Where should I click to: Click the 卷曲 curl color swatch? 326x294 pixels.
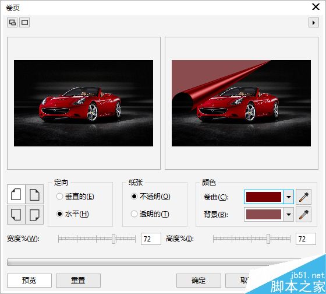263,197
